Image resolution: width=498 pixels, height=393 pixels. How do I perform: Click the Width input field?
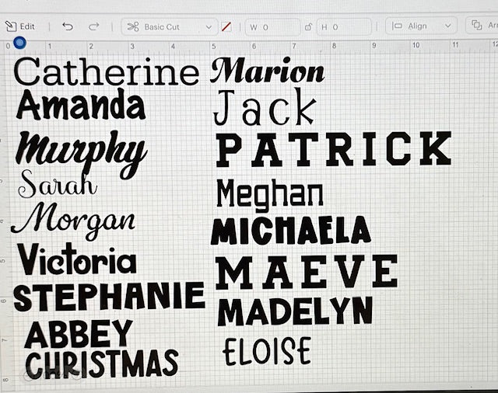pos(272,26)
